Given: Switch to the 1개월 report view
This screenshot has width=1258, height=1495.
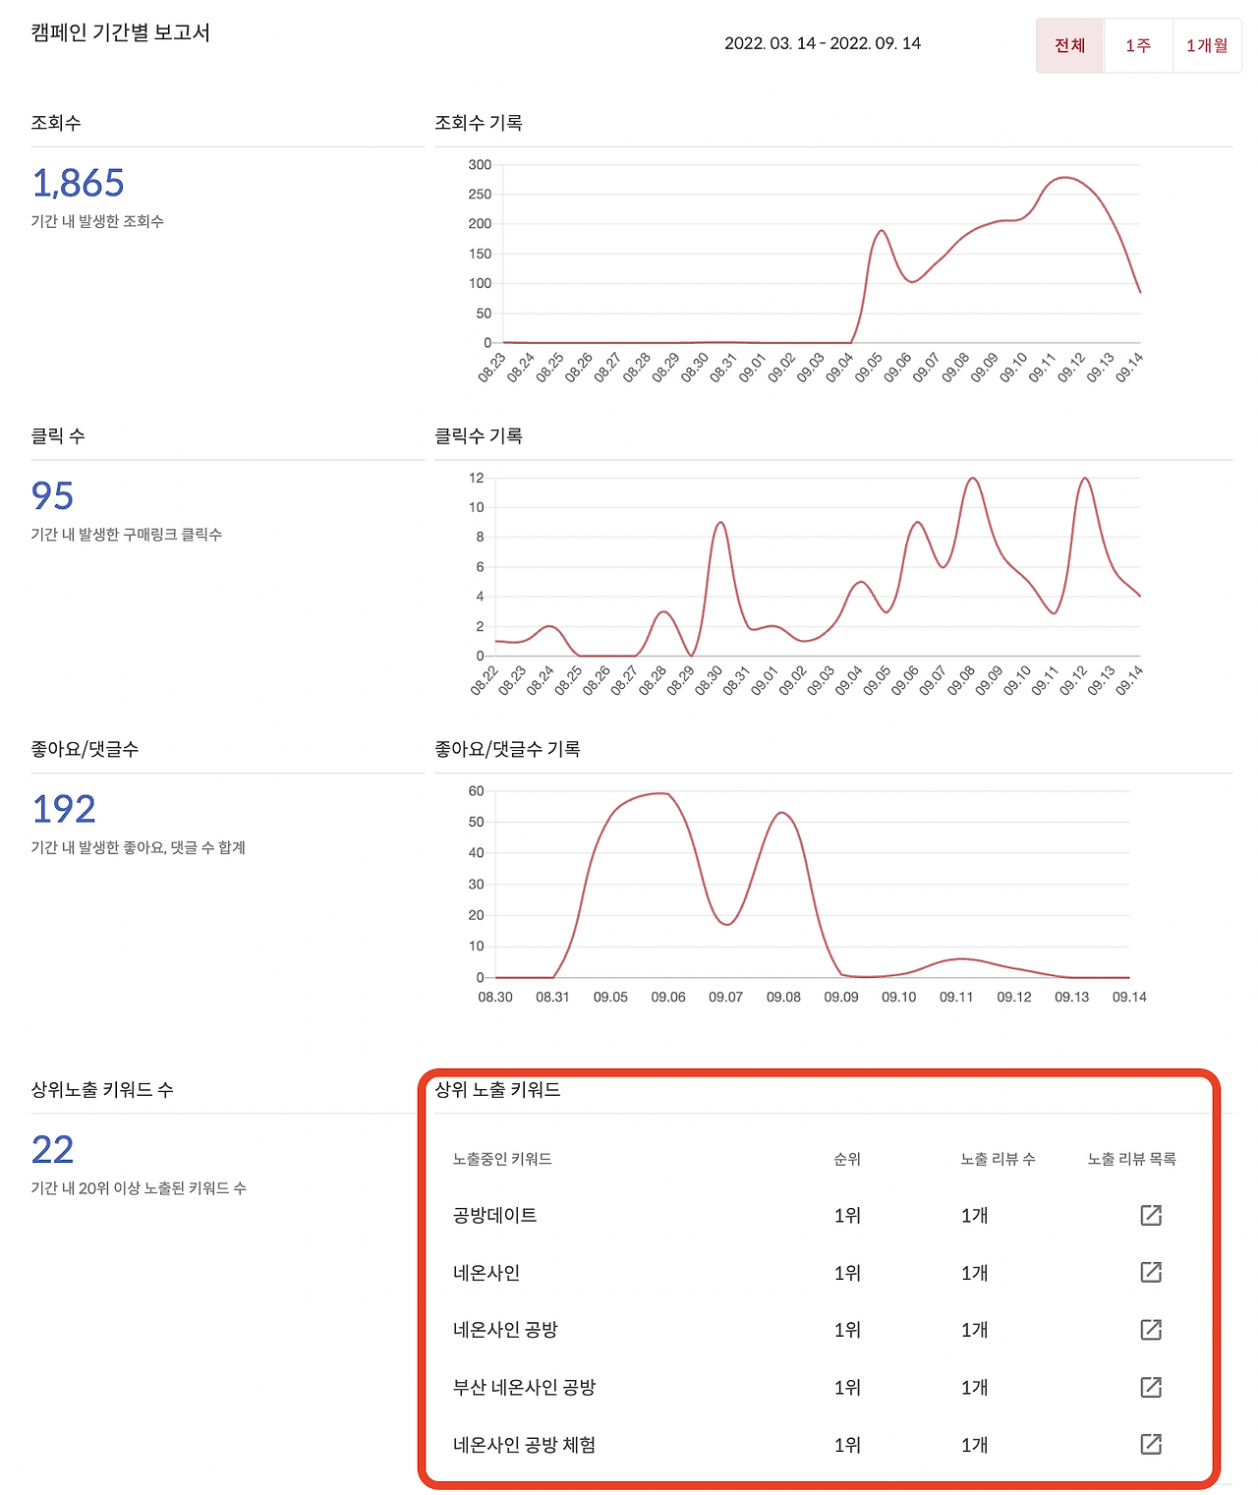Looking at the screenshot, I should (x=1206, y=45).
